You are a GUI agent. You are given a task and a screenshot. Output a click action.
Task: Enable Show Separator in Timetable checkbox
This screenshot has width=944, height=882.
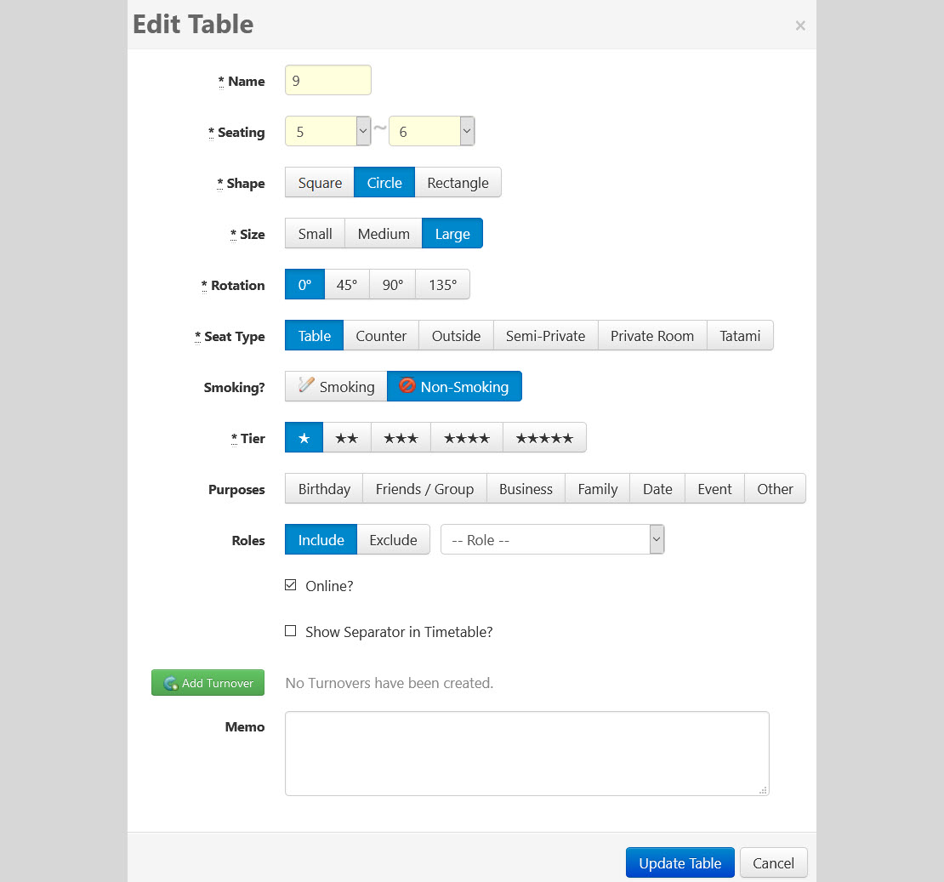coord(290,631)
